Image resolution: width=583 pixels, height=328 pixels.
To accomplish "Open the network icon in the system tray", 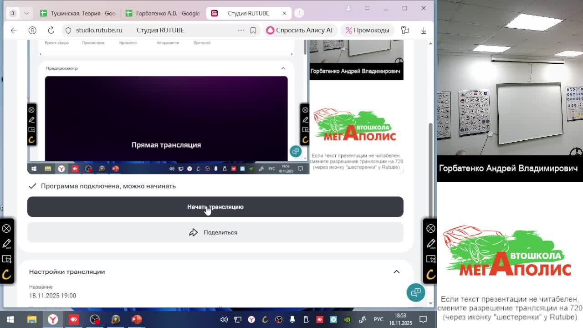I will point(238,319).
